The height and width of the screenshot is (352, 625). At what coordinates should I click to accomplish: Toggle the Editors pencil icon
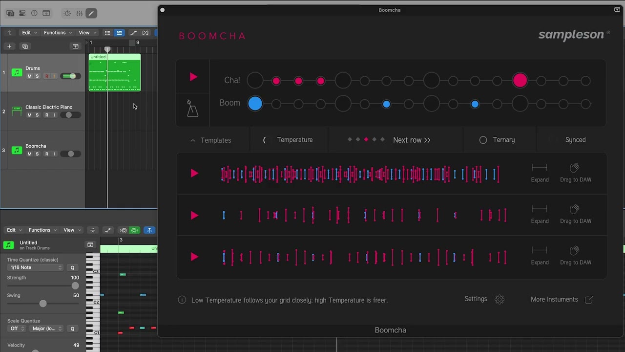pos(91,13)
